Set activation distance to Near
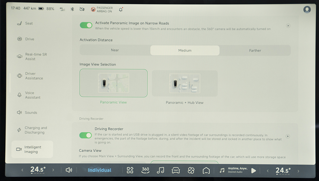 click(115, 50)
